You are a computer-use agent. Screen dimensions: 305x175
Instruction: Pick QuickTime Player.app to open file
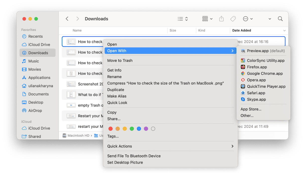[266, 86]
